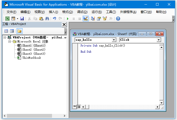Open the 插入(I) menu

[53, 12]
